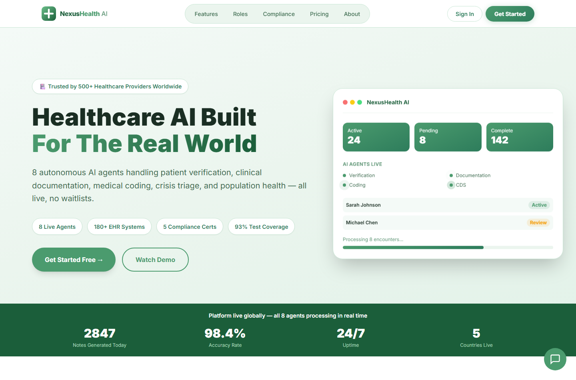
Task: Click the 98.4% Accuracy Rate stat
Action: [x=225, y=338]
